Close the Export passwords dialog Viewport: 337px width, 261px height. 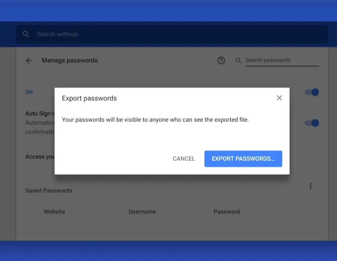[x=279, y=98]
